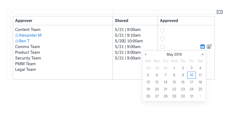The height and width of the screenshot is (117, 233).
Task: Click the Shared column header cell
Action: tap(135, 21)
